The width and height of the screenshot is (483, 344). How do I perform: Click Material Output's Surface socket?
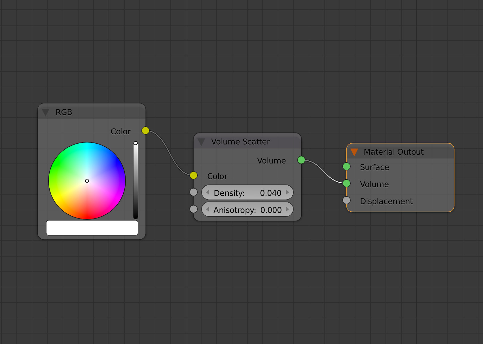(x=346, y=166)
